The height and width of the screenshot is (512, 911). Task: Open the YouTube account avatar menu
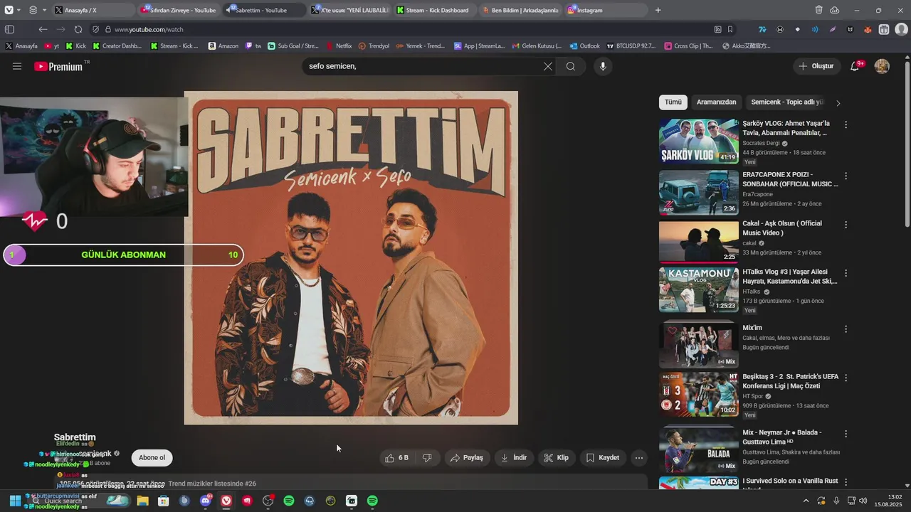[x=882, y=66]
